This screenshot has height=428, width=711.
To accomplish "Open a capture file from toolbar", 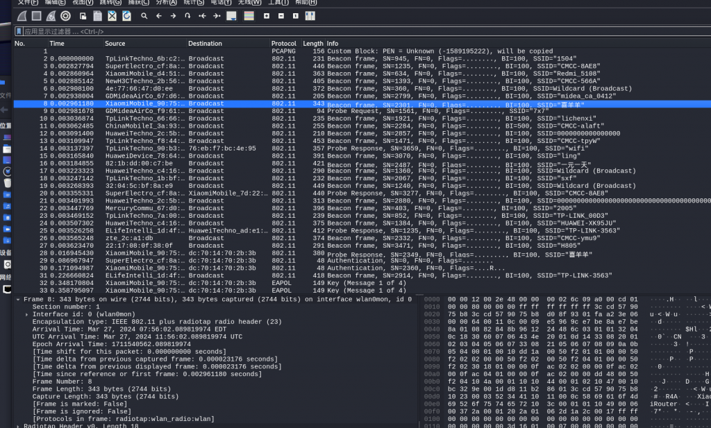I will [83, 16].
